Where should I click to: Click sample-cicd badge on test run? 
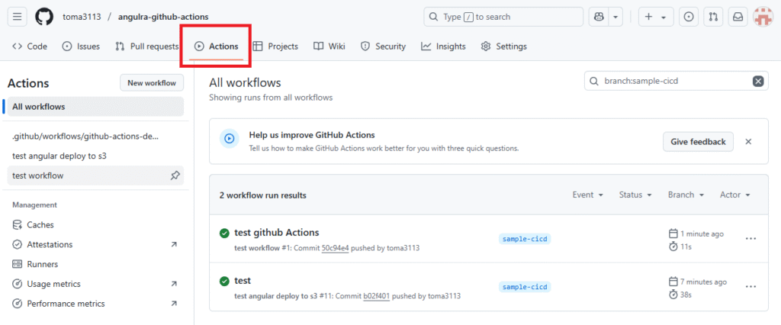pos(525,287)
